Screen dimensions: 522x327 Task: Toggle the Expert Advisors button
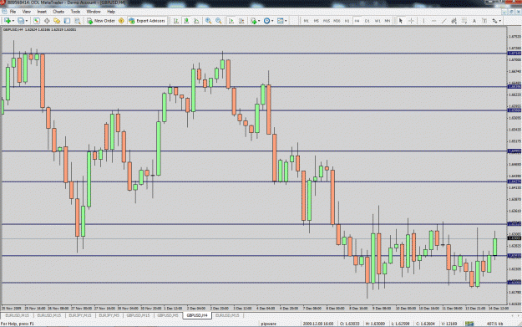(x=147, y=21)
